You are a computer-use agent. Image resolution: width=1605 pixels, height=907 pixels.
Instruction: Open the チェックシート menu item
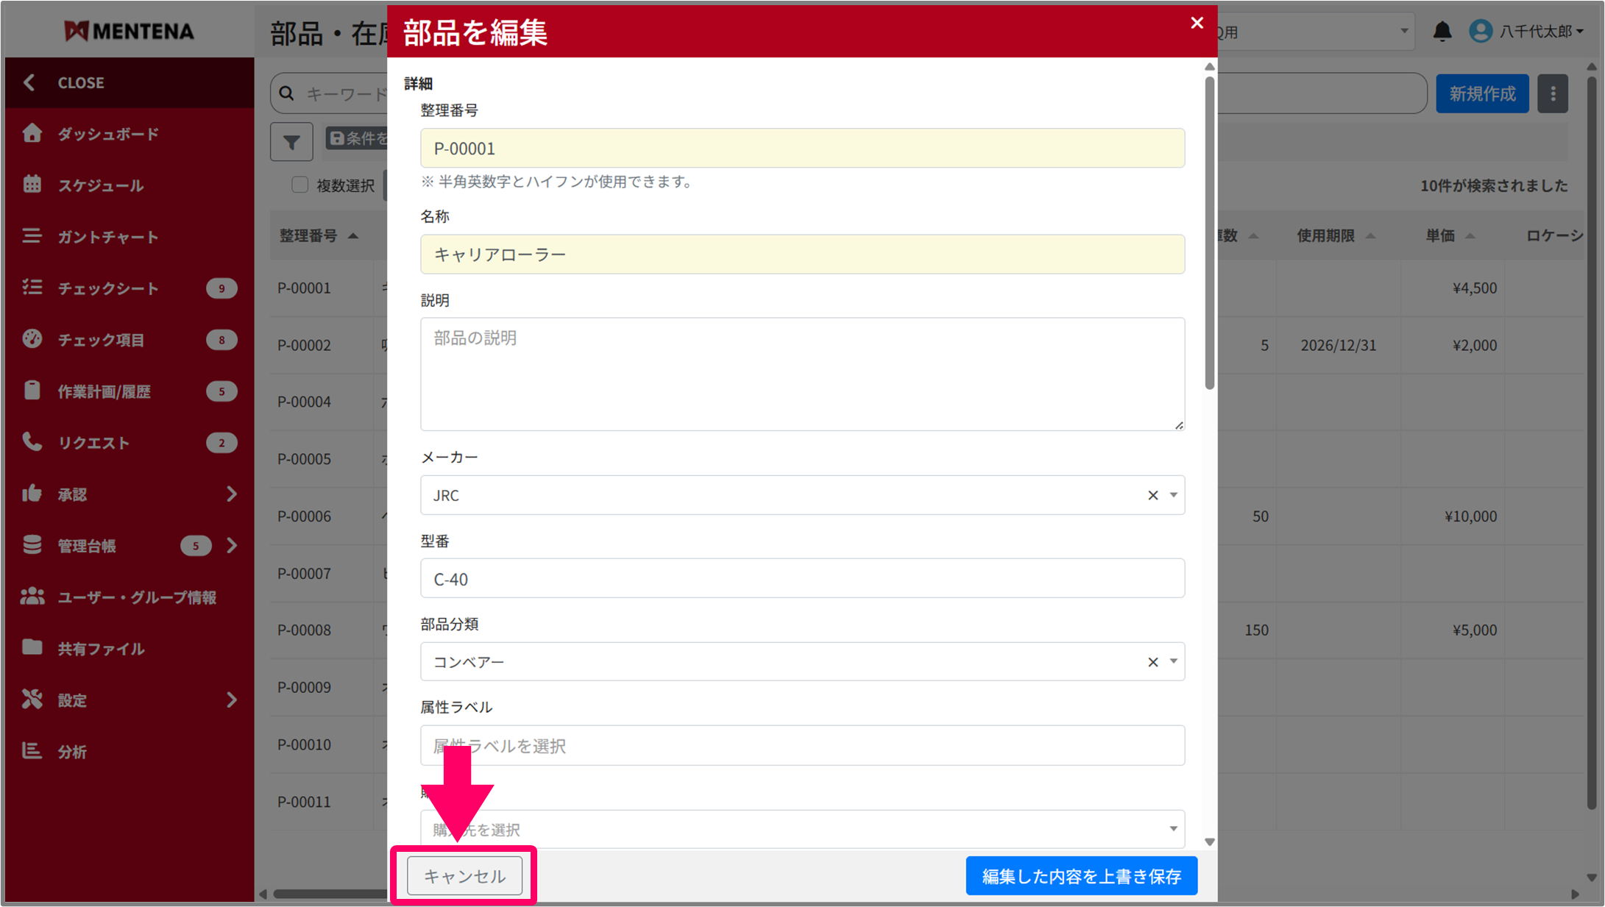(108, 288)
